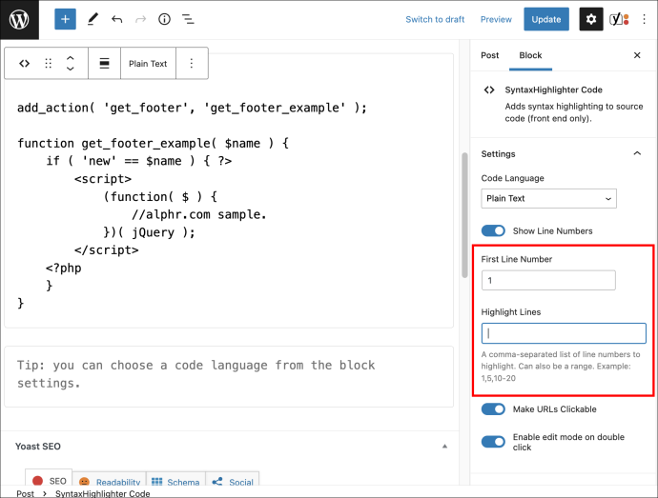Click the SyntaxHighlighter block type icon in toolbar

click(x=25, y=63)
